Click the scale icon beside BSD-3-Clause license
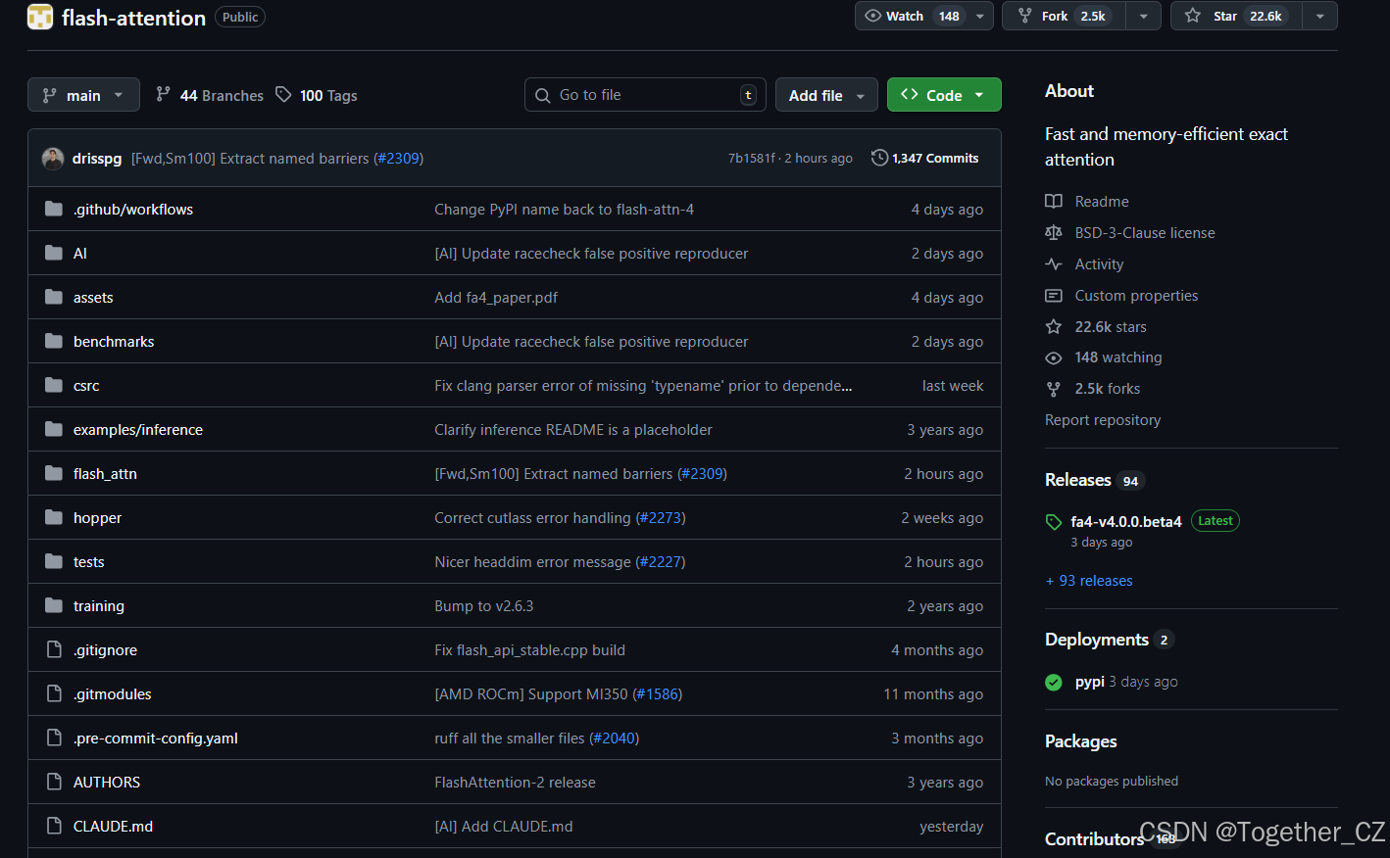The image size is (1390, 858). coord(1054,232)
